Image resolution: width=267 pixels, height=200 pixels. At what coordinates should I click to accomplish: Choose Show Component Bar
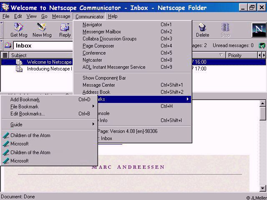[x=133, y=78]
